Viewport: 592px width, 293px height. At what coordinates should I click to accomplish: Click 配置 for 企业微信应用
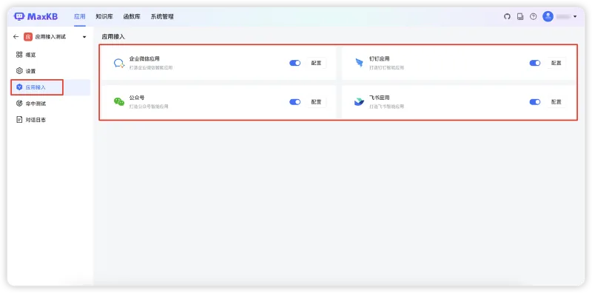coord(317,63)
